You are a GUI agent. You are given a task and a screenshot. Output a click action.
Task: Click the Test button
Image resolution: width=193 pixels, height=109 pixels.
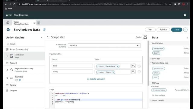pos(150,30)
